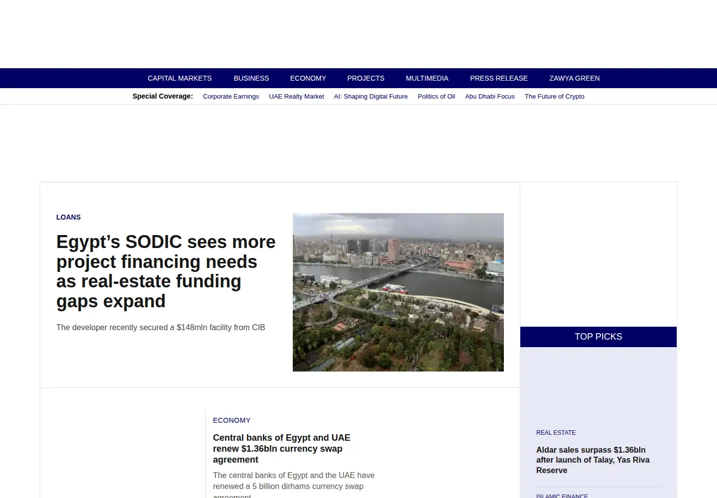Open UAE Realty Market coverage
The width and height of the screenshot is (717, 498).
coord(296,97)
